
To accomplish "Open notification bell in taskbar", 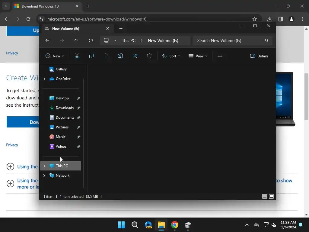I will (301, 225).
